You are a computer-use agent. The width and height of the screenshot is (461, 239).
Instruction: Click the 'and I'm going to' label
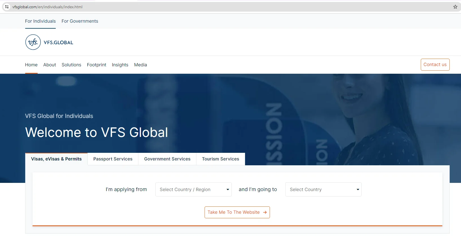(x=258, y=189)
